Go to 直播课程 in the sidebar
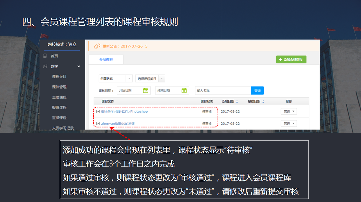Image resolution: width=361 pixels, height=202 pixels. click(59, 118)
